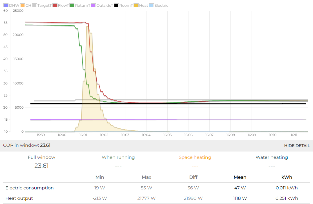Screen dimensions: 313x204
Task: Hide the TargetT series via legend
Action: (42, 5)
